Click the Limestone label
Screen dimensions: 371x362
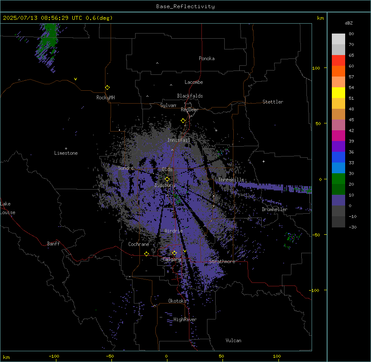click(66, 153)
